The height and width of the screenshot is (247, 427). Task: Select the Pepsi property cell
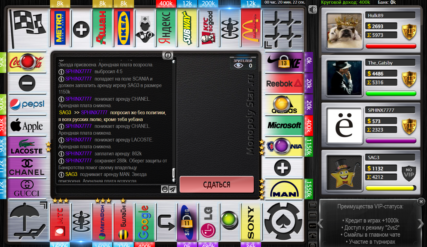[27, 104]
